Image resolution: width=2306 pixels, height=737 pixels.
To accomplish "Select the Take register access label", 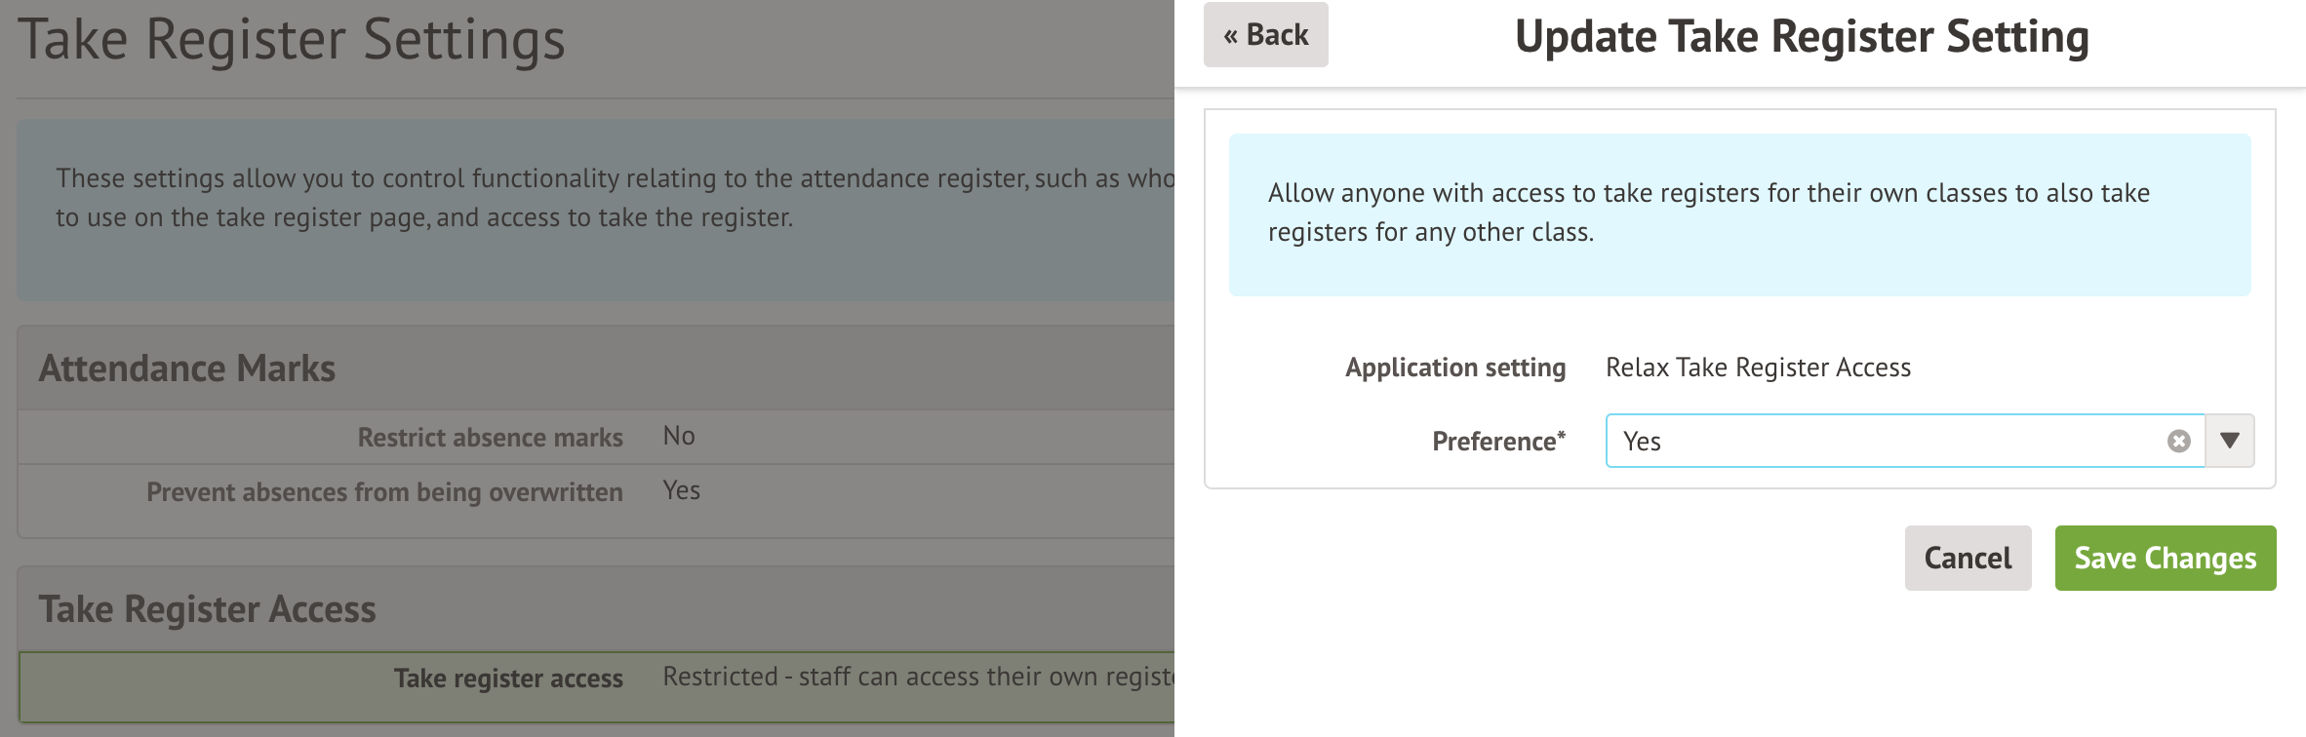I will click(508, 679).
